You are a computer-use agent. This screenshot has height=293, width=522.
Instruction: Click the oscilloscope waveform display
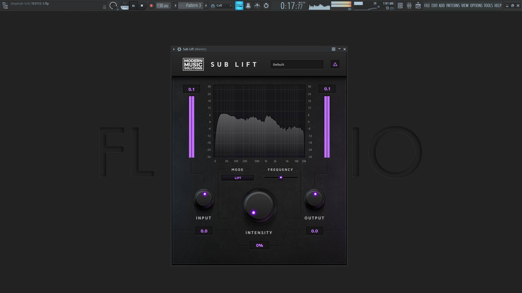point(319,6)
